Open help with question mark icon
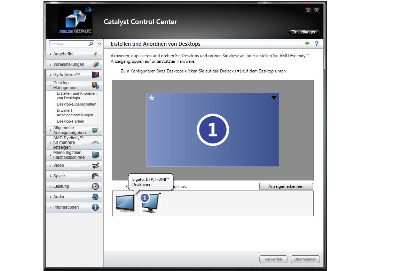 click(317, 44)
